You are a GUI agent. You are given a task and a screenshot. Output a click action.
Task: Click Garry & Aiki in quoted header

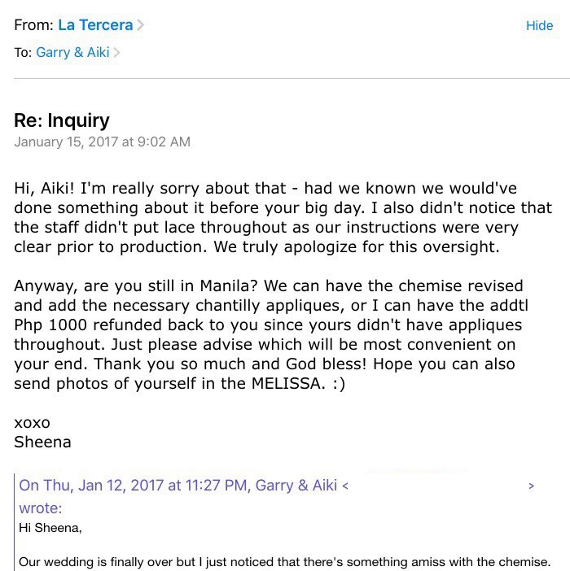point(296,486)
